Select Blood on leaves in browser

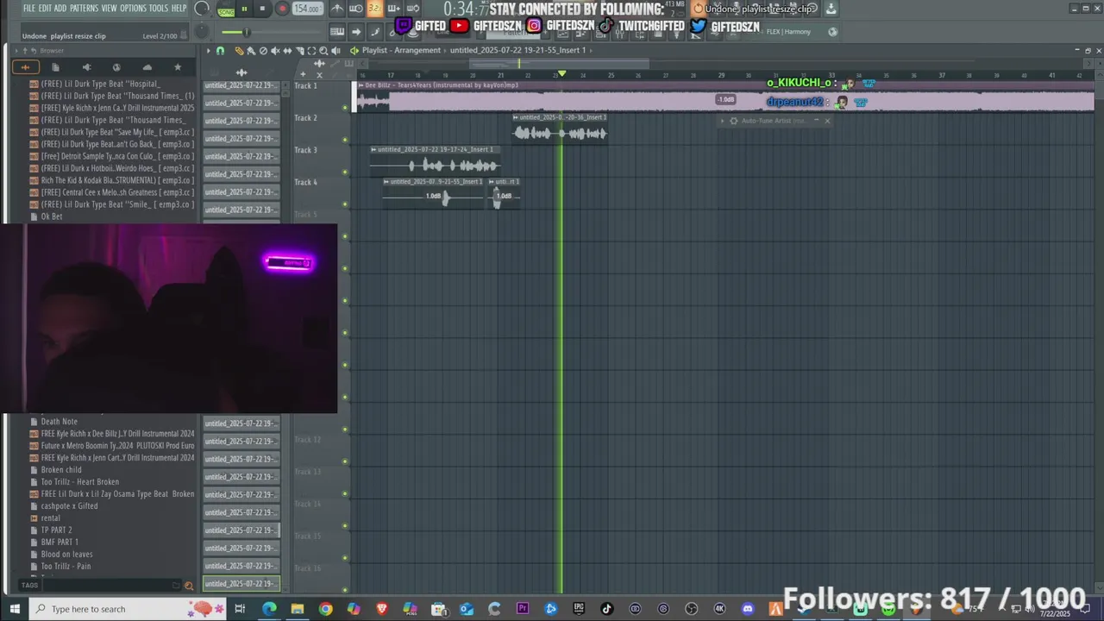[x=66, y=555]
